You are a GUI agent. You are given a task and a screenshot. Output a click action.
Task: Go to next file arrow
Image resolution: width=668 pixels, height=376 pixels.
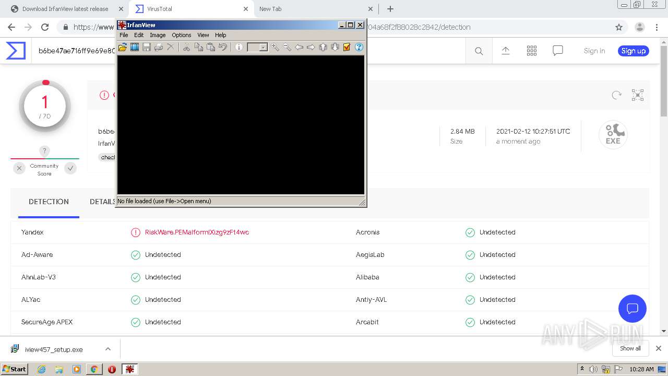(311, 47)
